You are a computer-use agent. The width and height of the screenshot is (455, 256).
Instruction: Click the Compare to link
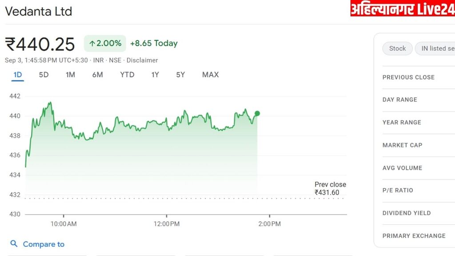(44, 244)
